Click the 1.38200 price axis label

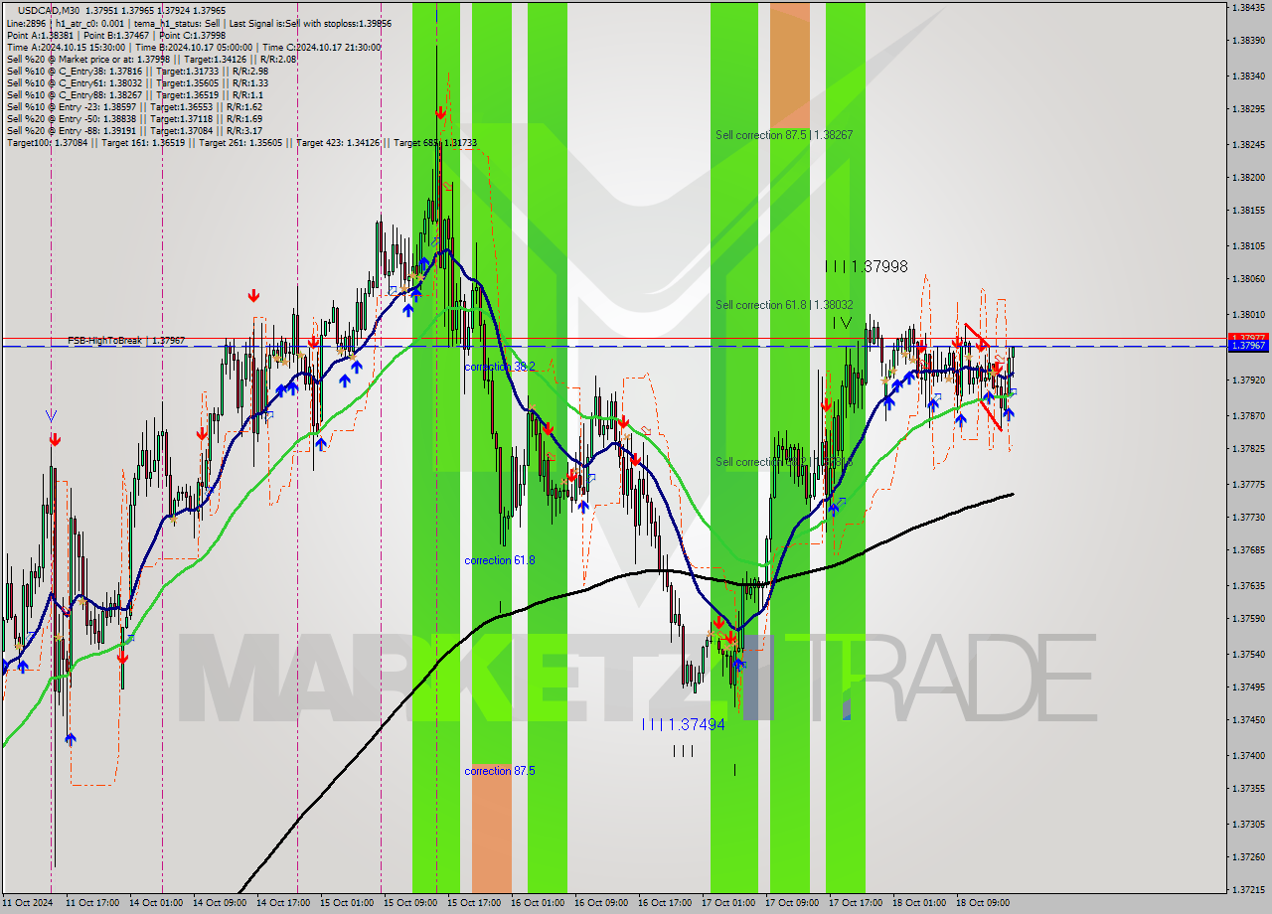coord(1247,177)
